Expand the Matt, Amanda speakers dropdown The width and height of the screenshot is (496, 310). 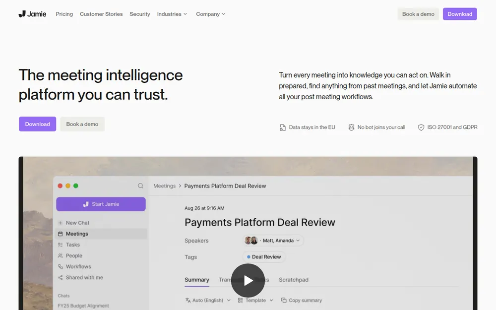273,241
